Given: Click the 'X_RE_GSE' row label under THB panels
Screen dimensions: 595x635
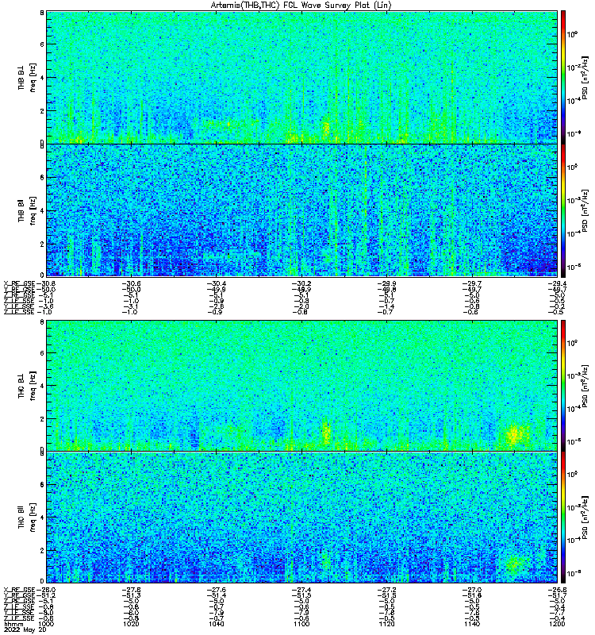Looking at the screenshot, I should coord(19,283).
